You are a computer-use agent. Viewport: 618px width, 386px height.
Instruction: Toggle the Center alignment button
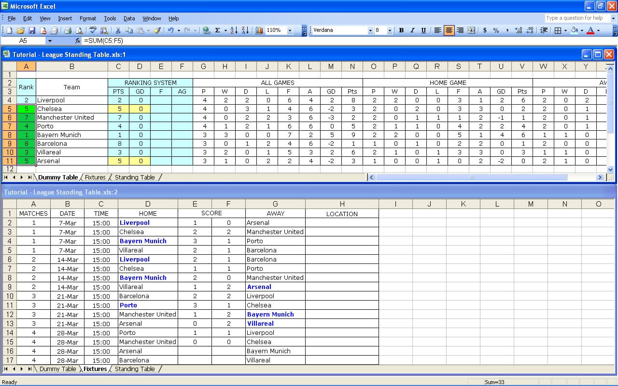[x=449, y=30]
